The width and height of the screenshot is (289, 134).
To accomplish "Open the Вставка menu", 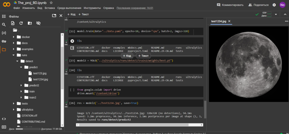I will coord(49,8).
